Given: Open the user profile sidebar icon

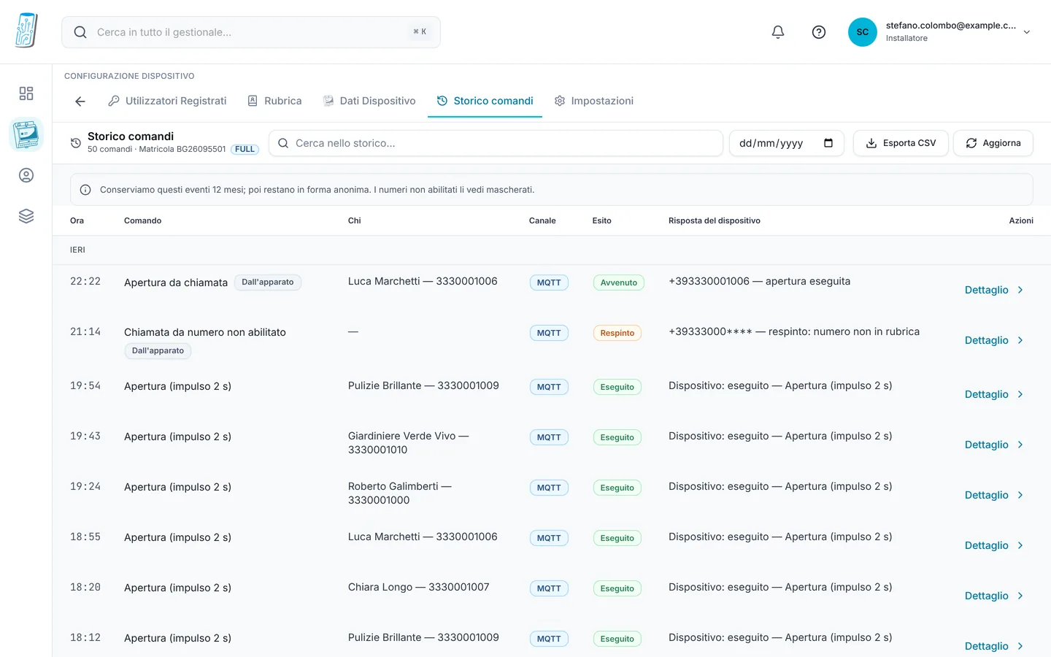Looking at the screenshot, I should coord(26,175).
